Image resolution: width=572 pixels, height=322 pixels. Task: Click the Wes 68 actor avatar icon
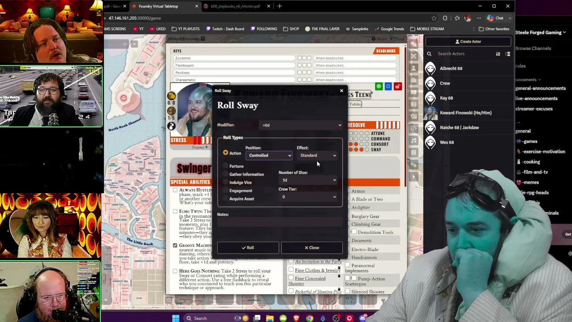pyautogui.click(x=430, y=142)
